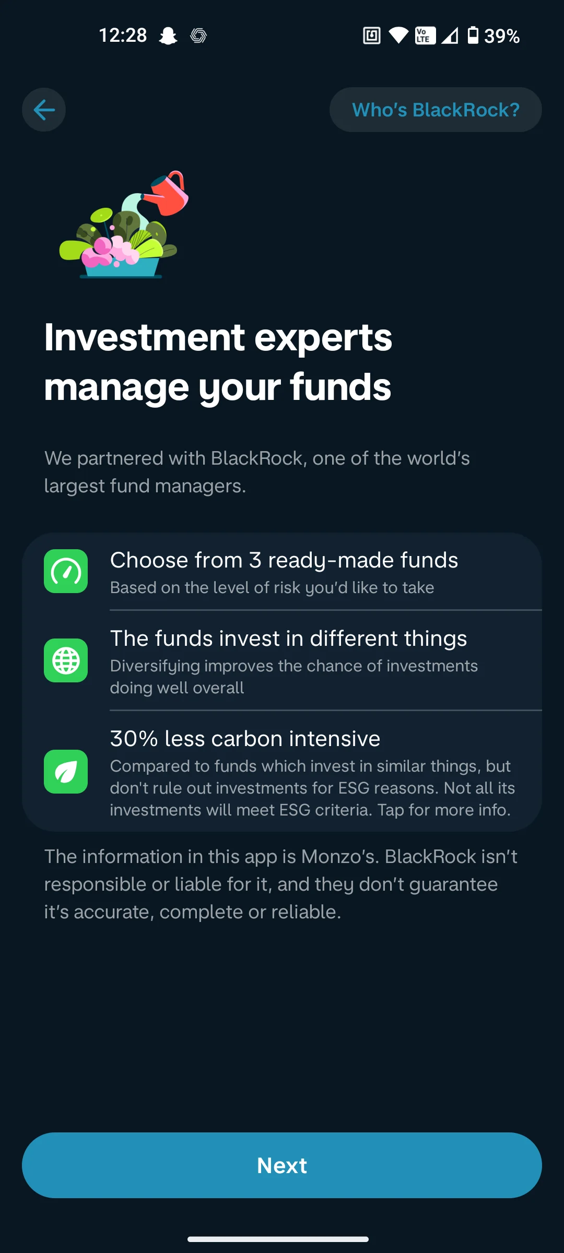Screen dimensions: 564x1253
Task: Tap the clock showing 12:28
Action: tap(122, 36)
